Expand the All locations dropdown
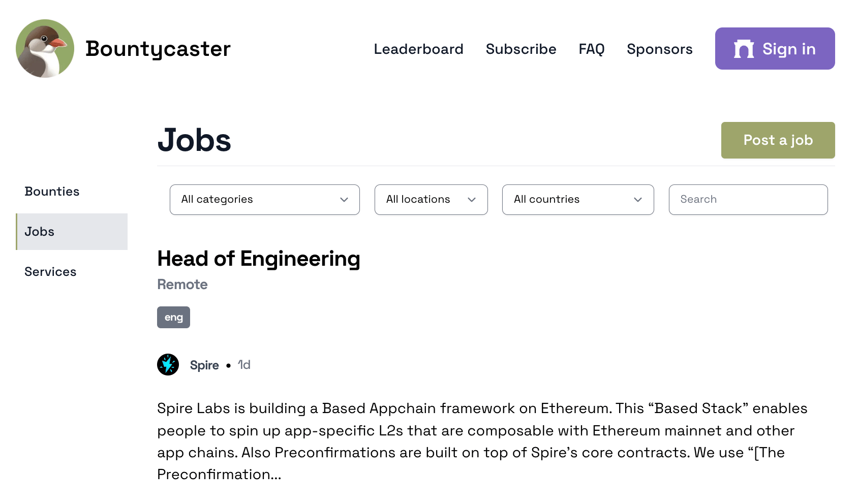The image size is (858, 502). point(431,200)
